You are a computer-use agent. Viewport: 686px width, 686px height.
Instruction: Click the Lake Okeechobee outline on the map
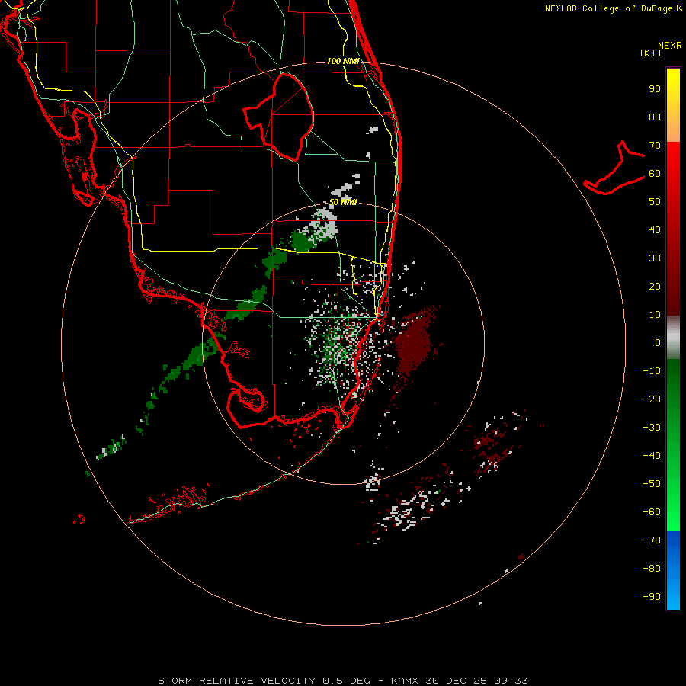click(279, 116)
